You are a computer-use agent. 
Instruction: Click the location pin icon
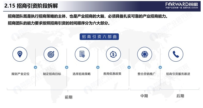[x=20, y=54]
